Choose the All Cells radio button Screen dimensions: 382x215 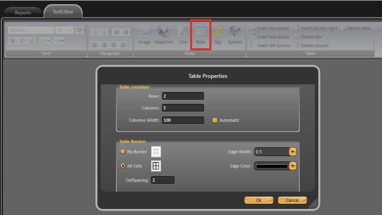tap(123, 166)
